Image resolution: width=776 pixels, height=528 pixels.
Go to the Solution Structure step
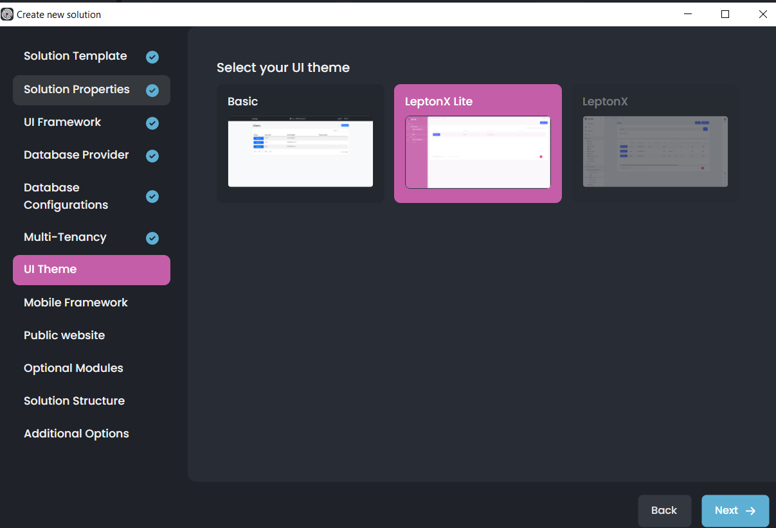click(91, 401)
